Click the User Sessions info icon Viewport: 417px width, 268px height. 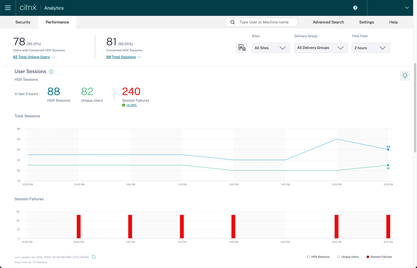pyautogui.click(x=51, y=72)
